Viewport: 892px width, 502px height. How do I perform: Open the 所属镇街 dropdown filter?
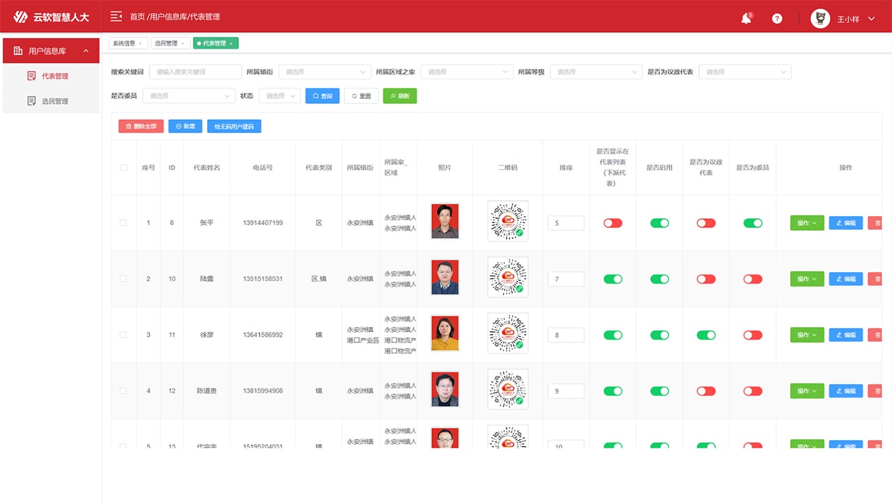(x=325, y=72)
